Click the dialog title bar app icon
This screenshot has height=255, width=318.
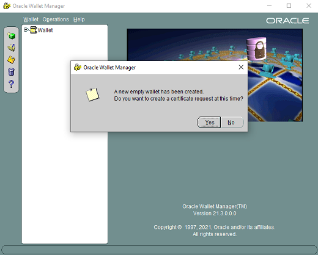(x=78, y=67)
